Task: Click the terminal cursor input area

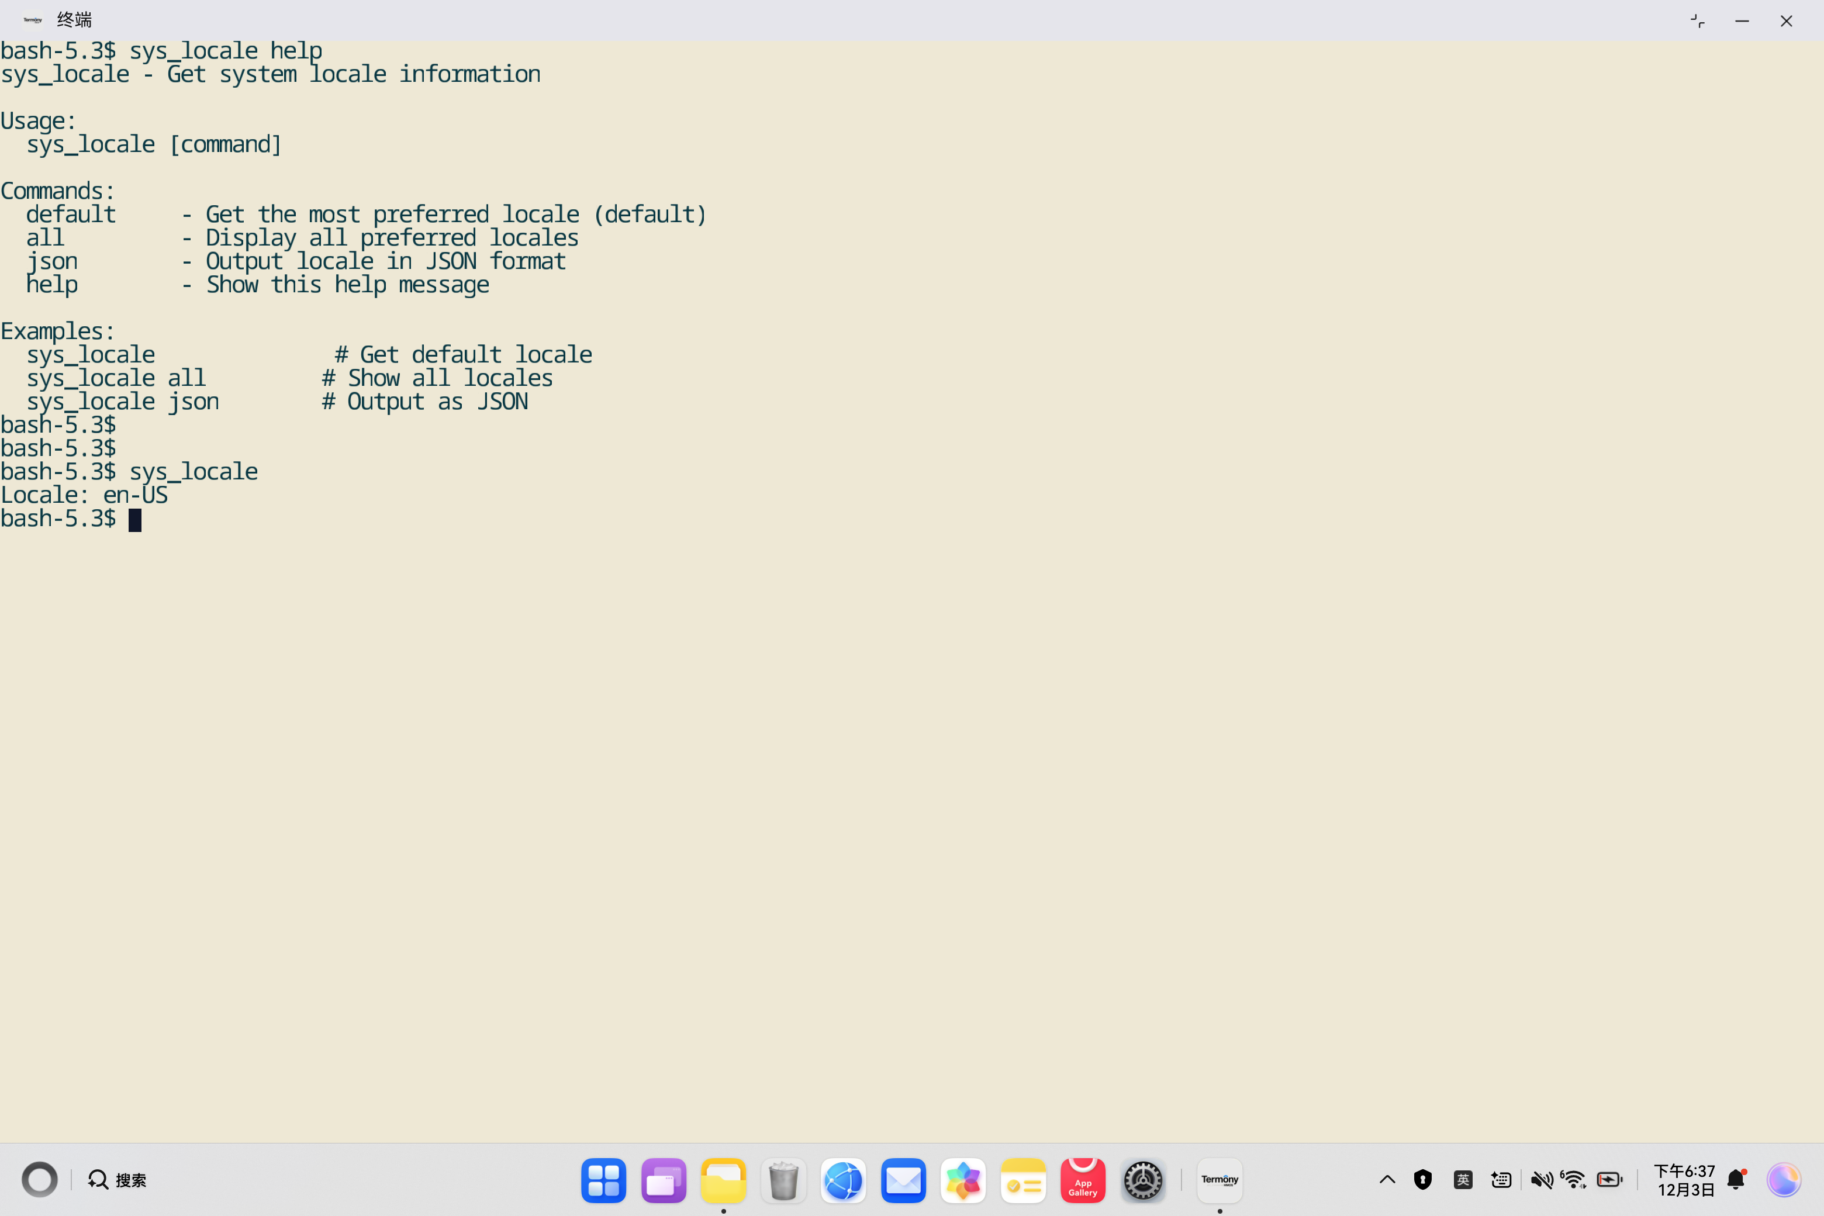Action: pyautogui.click(x=135, y=520)
